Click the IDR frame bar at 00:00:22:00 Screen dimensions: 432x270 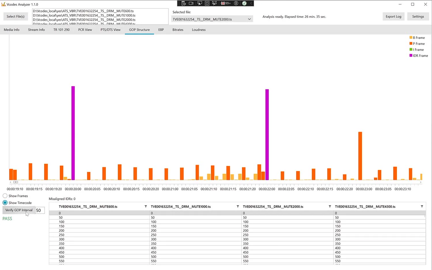[x=267, y=135]
